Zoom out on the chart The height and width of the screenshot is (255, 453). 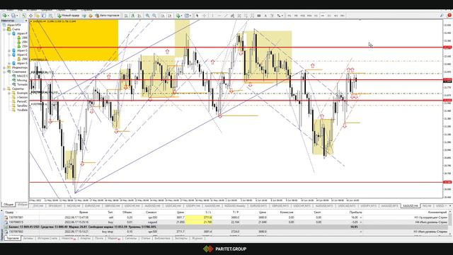coord(154,16)
